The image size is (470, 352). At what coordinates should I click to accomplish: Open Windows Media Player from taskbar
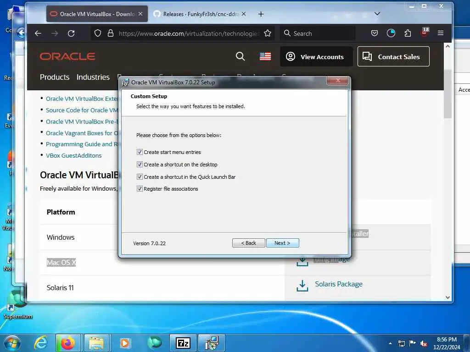(x=125, y=343)
